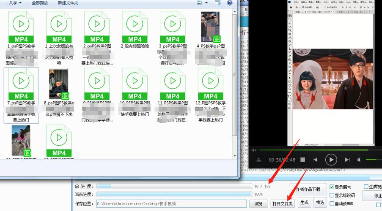Click 新建文件夹 in Explorer toolbar
Screen dimensions: 382x211
pos(68,3)
